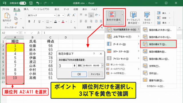The width and height of the screenshot is (183, 103).
Task: Switch to Formulas (数式) tab
Action: coord(57,9)
